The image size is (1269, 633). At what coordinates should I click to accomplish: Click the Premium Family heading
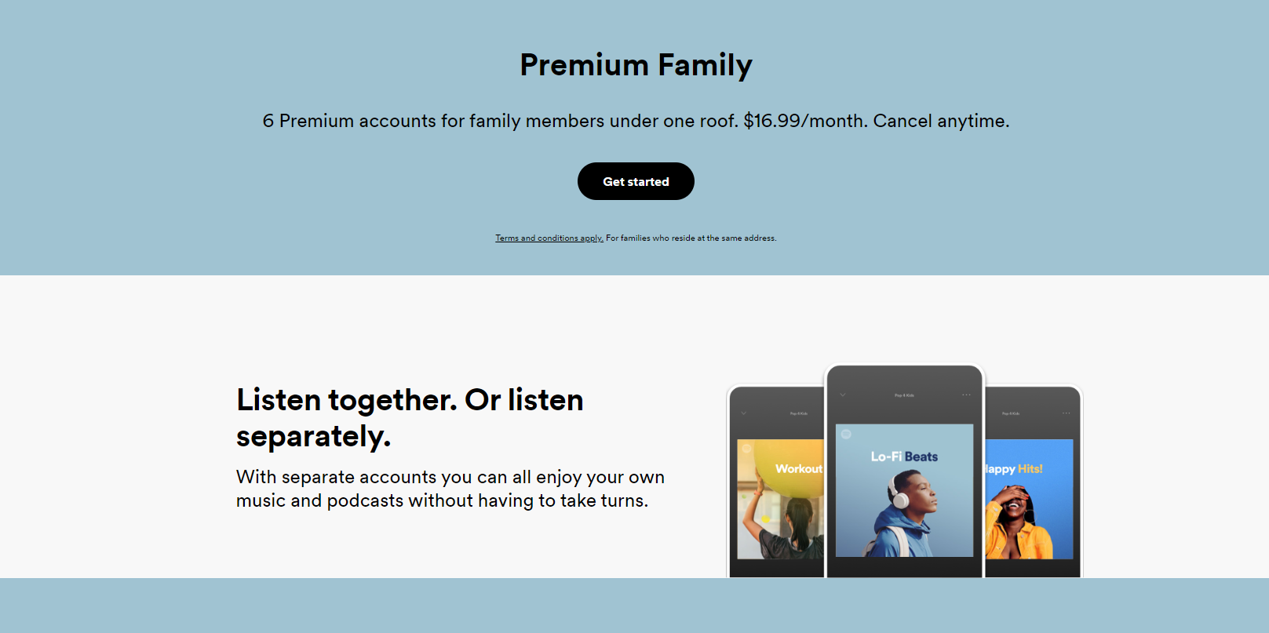(x=635, y=65)
